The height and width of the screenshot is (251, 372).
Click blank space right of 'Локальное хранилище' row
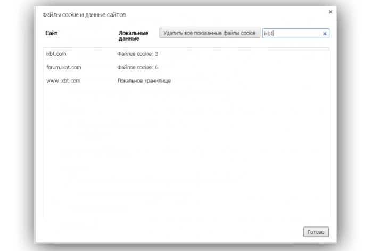point(249,81)
